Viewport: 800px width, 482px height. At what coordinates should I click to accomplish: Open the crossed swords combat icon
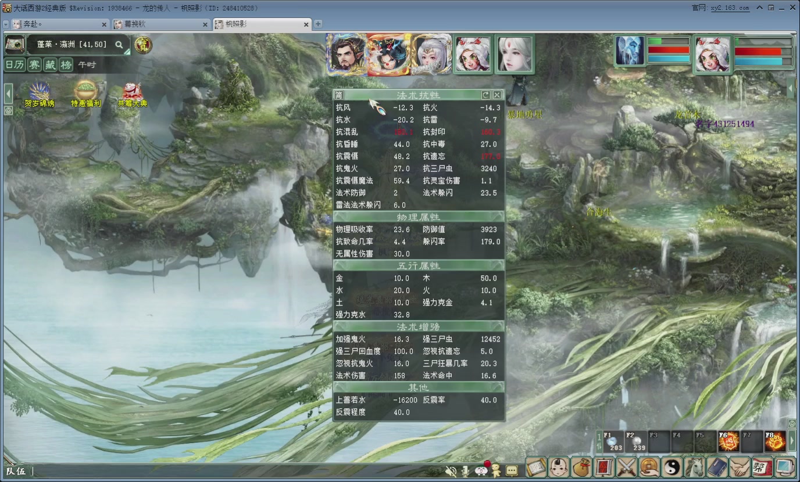627,467
